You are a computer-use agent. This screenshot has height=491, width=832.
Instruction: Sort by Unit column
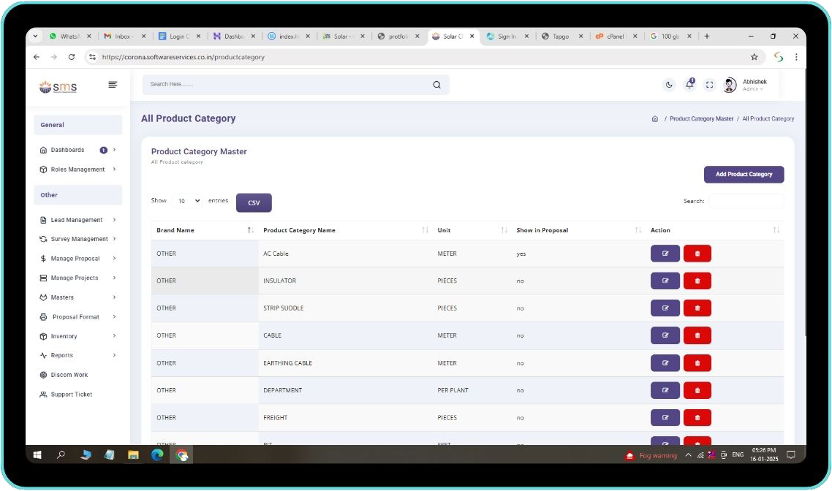tap(472, 230)
